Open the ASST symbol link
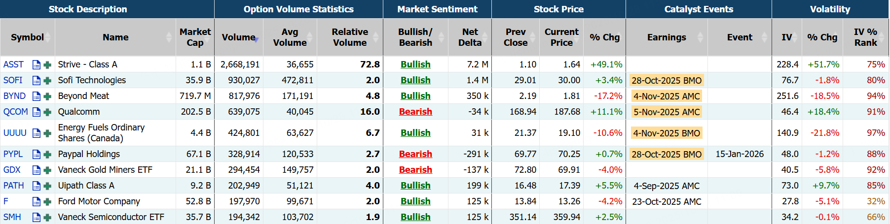 [13, 64]
